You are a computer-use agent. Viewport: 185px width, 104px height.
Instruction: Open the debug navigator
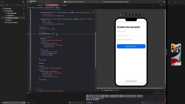point(19,5)
